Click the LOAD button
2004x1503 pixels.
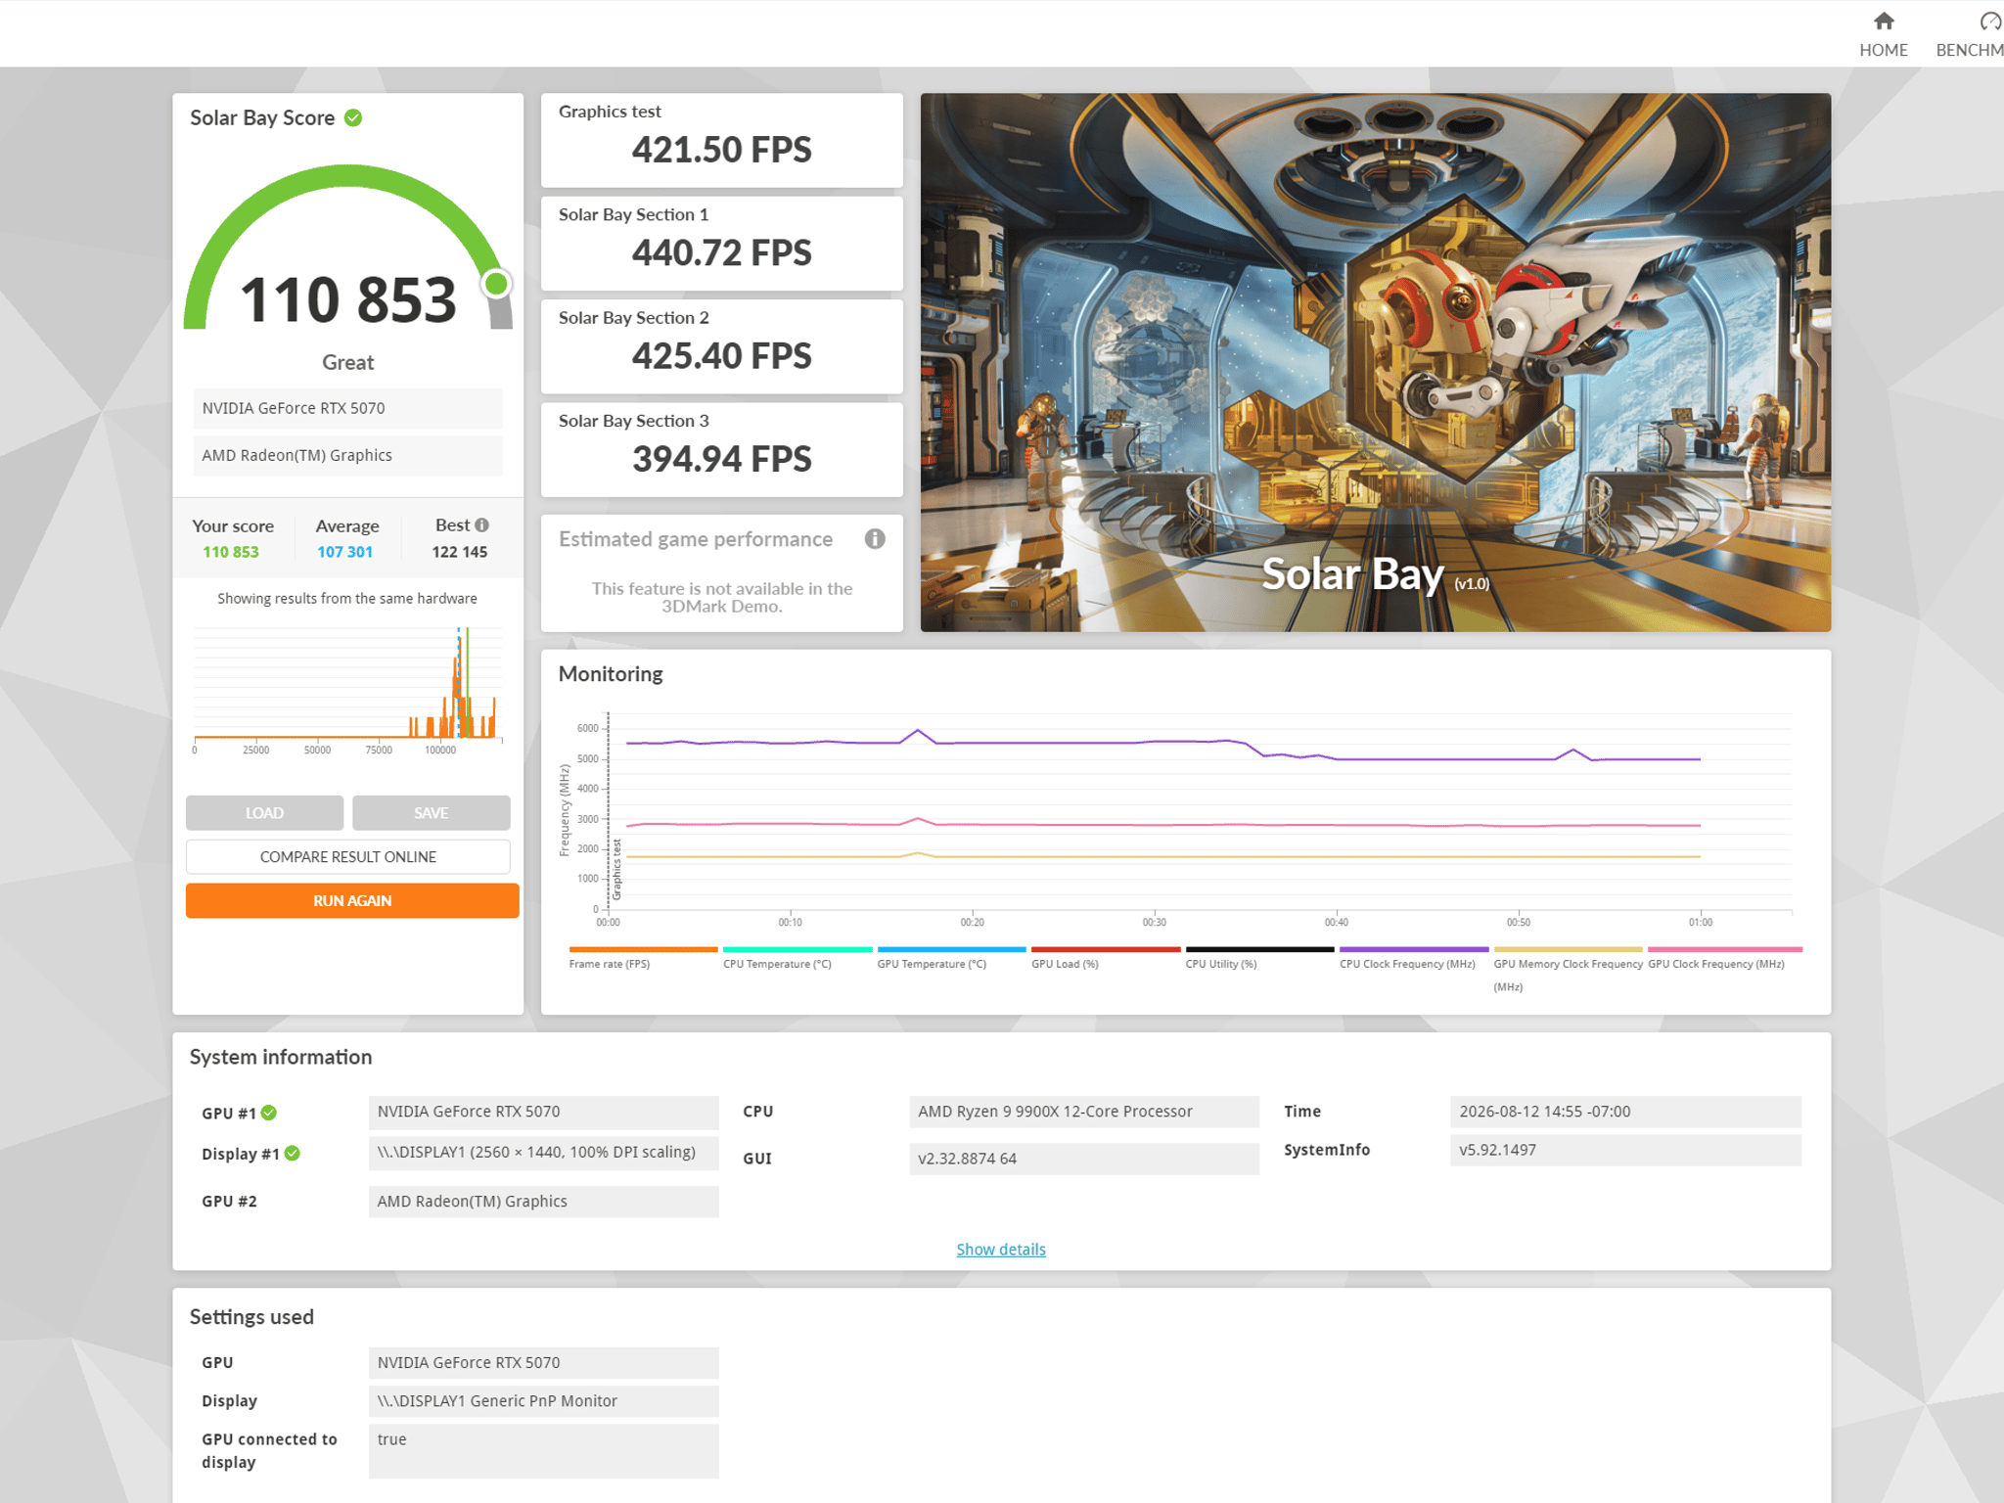pos(264,813)
